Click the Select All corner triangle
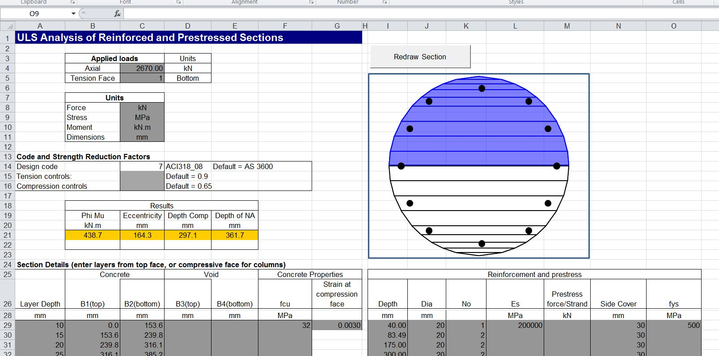 click(8, 26)
